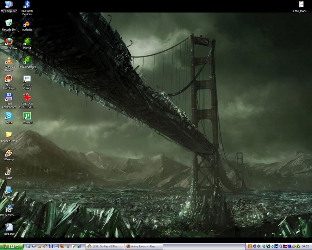
Task: Select the Total Commander desktop shortcut
Action: coord(9,101)
